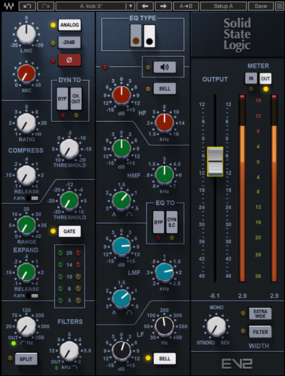Image resolution: width=285 pixels, height=376 pixels.
Task: Click the red MIC gain knob
Action: coord(26,74)
